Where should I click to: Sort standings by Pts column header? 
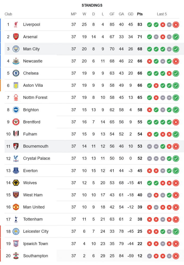[x=140, y=14]
